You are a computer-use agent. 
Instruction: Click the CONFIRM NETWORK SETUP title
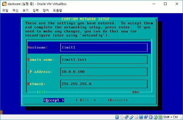85,19
